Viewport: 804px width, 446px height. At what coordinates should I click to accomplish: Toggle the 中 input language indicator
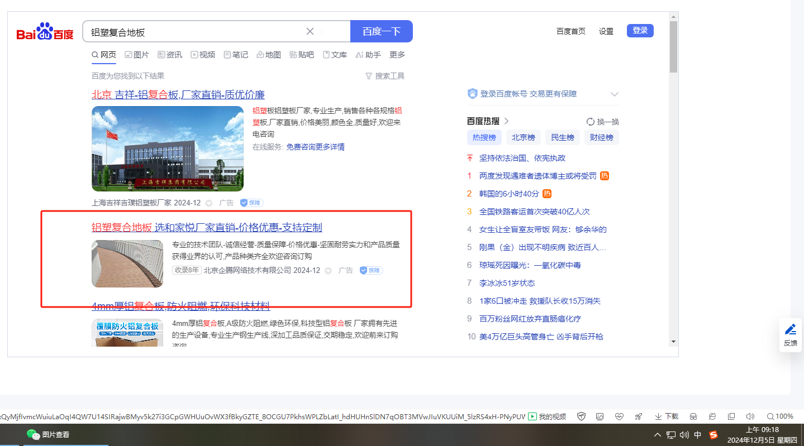(x=698, y=435)
